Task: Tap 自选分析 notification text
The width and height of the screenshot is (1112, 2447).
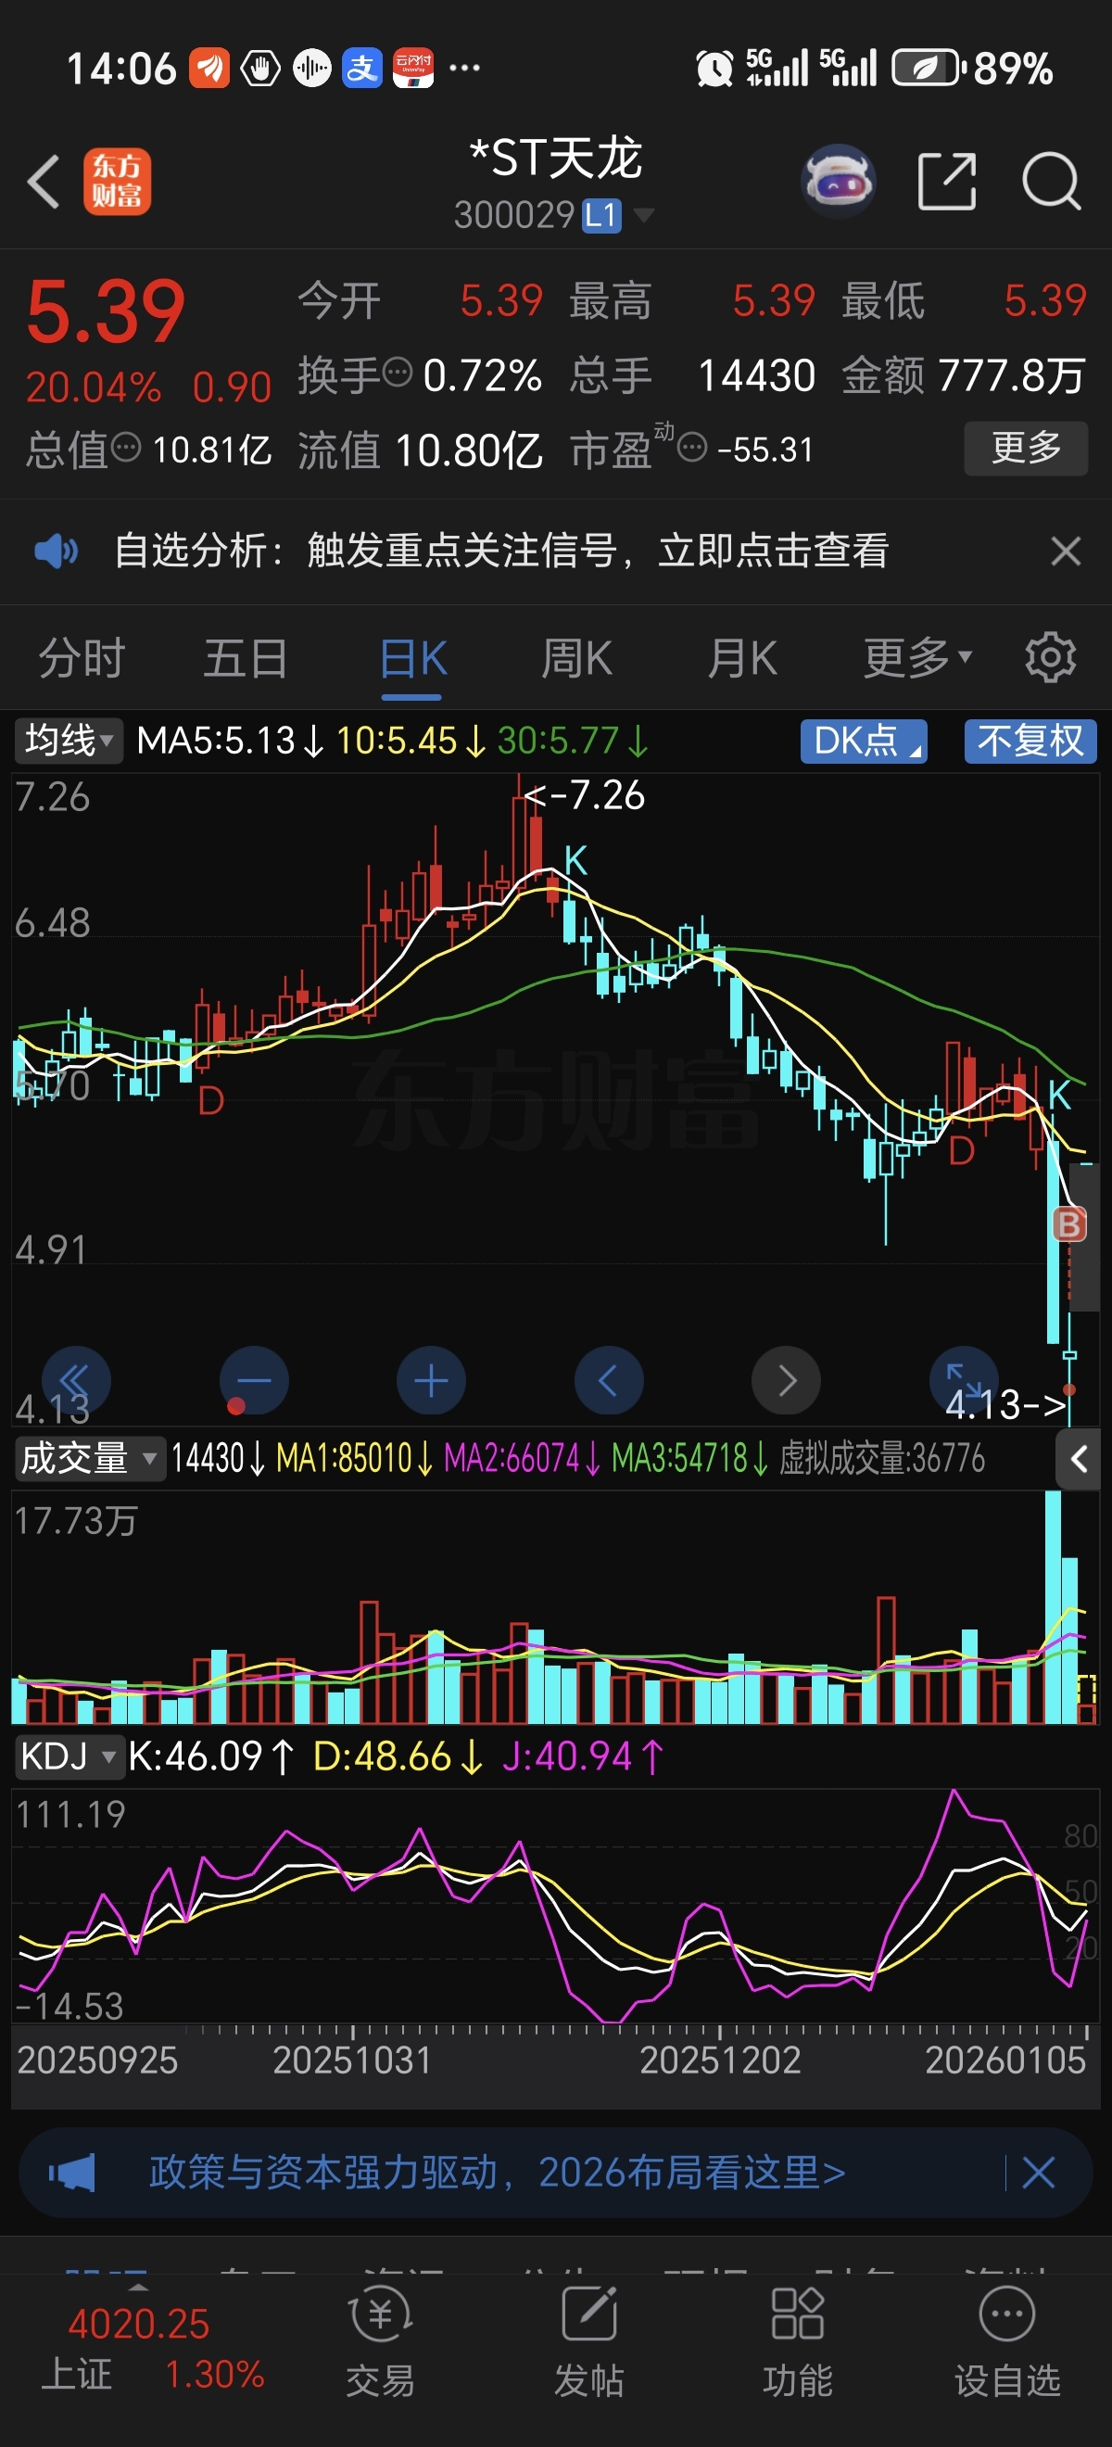Action: coord(501,550)
